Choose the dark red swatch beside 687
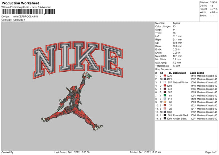Viewport: 219px width, 155px height. pyautogui.click(x=165, y=92)
